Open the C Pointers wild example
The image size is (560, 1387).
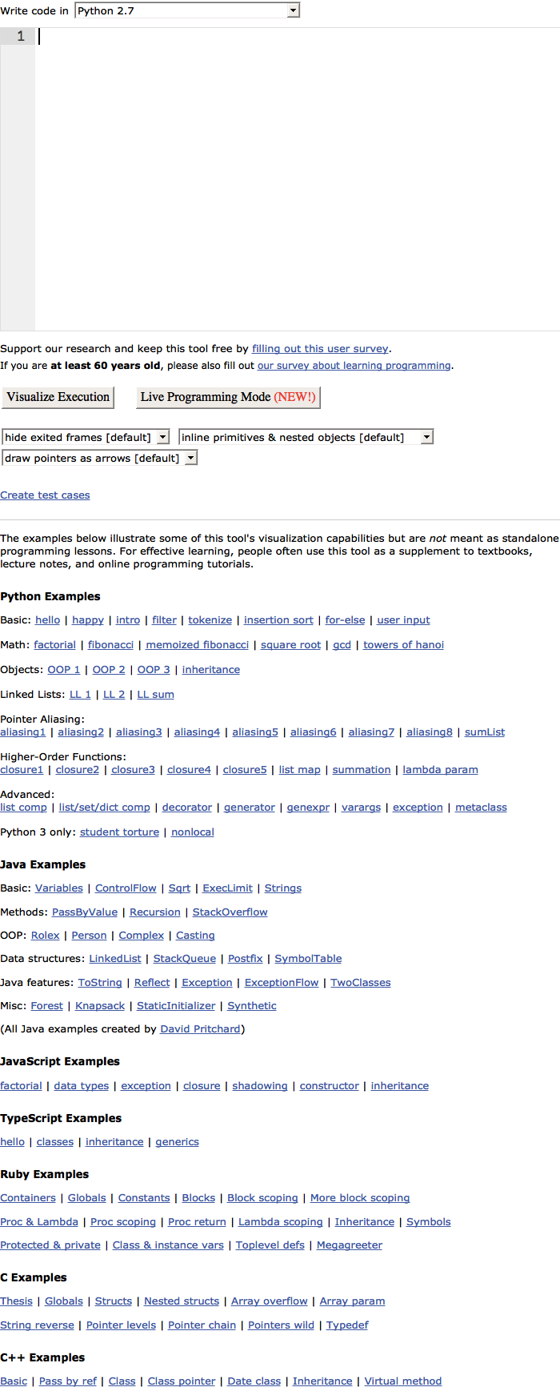[x=281, y=1325]
